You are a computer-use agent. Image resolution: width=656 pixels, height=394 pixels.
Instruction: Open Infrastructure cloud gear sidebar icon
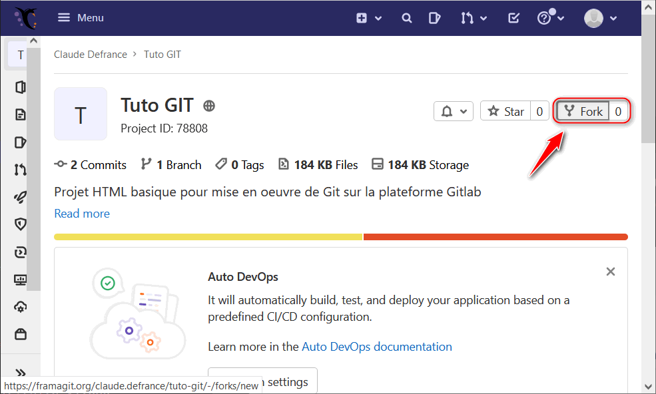[x=20, y=307]
